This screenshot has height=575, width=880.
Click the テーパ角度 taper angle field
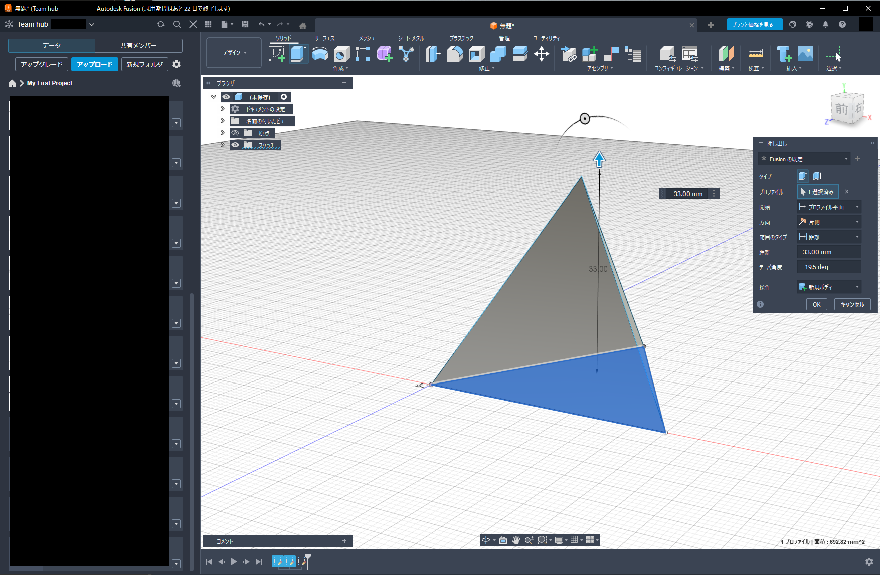(829, 267)
